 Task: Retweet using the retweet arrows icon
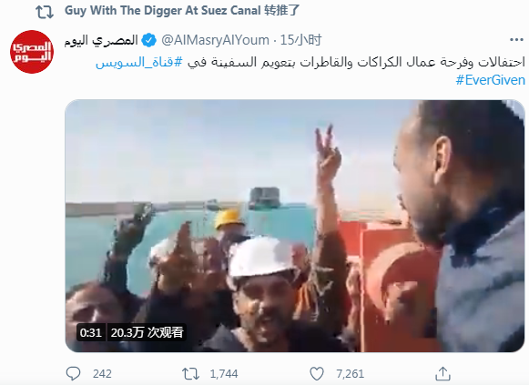click(190, 373)
